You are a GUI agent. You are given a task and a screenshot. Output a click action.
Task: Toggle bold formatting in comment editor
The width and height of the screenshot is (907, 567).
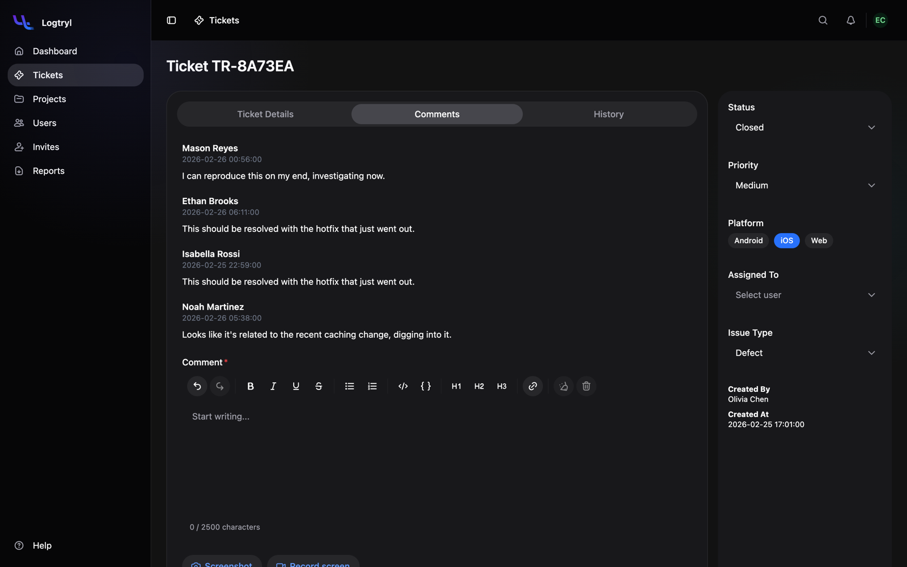251,386
